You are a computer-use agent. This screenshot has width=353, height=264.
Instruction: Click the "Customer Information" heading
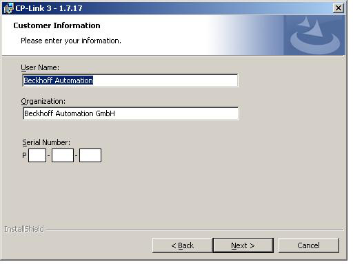57,25
